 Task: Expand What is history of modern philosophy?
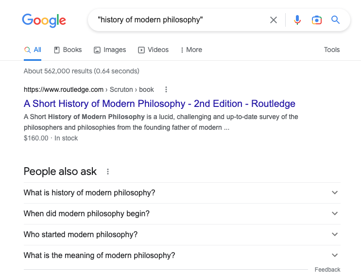tap(182, 193)
